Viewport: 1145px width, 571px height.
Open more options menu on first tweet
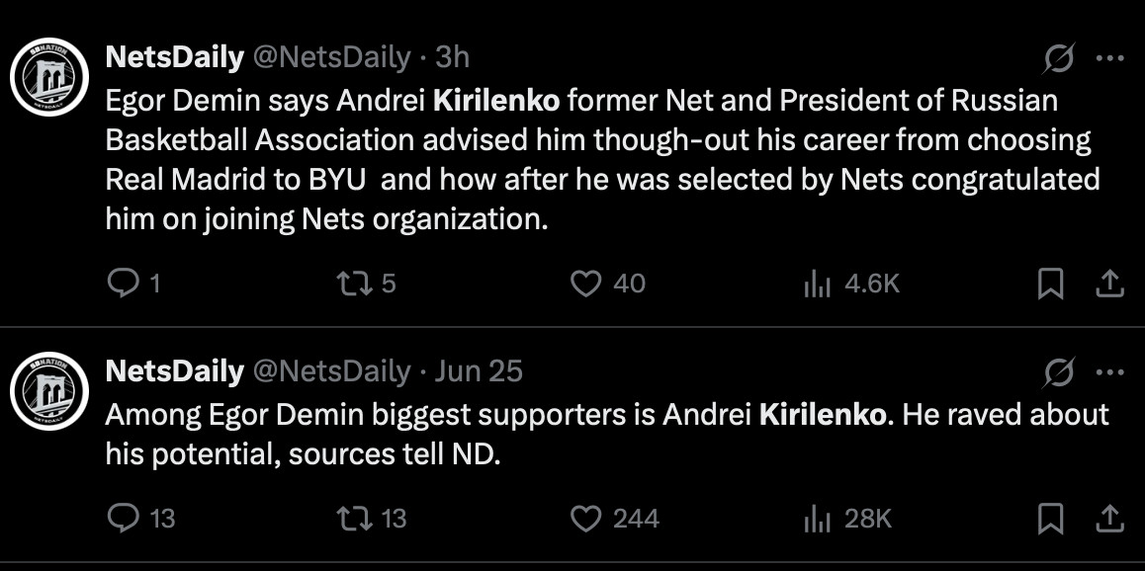point(1110,59)
